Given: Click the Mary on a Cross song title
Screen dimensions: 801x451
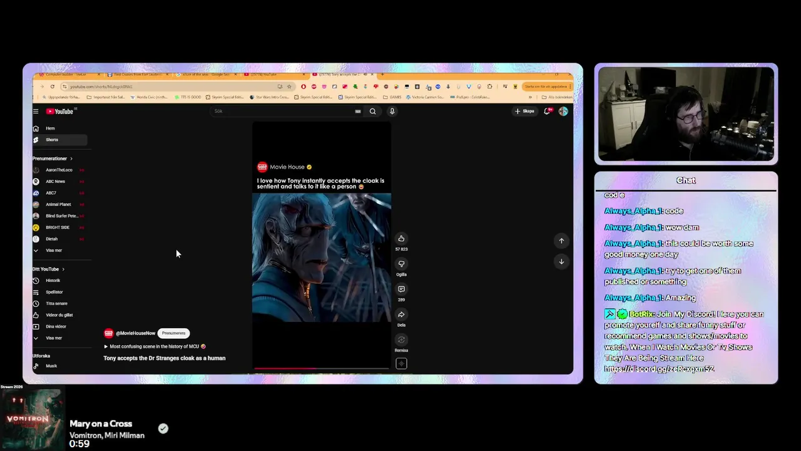Looking at the screenshot, I should point(101,424).
